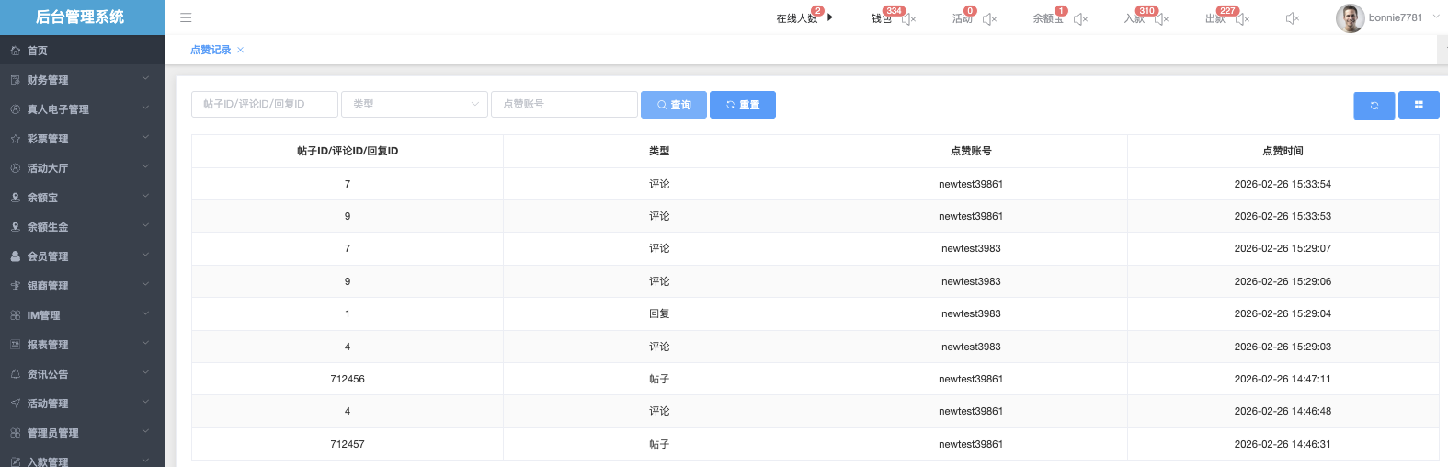Toggle mute speaker next to 钱包
This screenshot has height=467, width=1448.
(x=908, y=19)
